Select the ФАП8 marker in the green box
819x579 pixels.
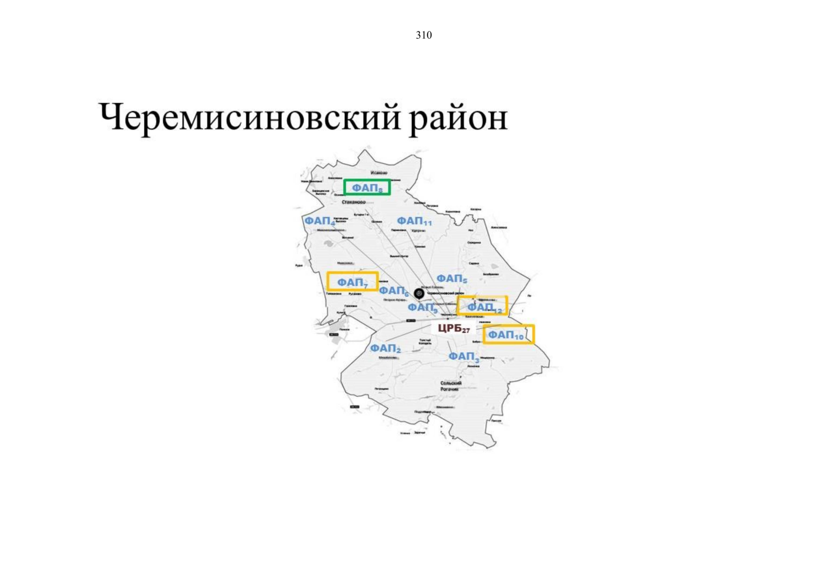[368, 187]
